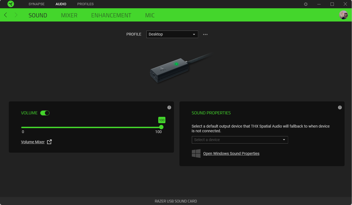Click the Windows logo icon

pos(196,153)
